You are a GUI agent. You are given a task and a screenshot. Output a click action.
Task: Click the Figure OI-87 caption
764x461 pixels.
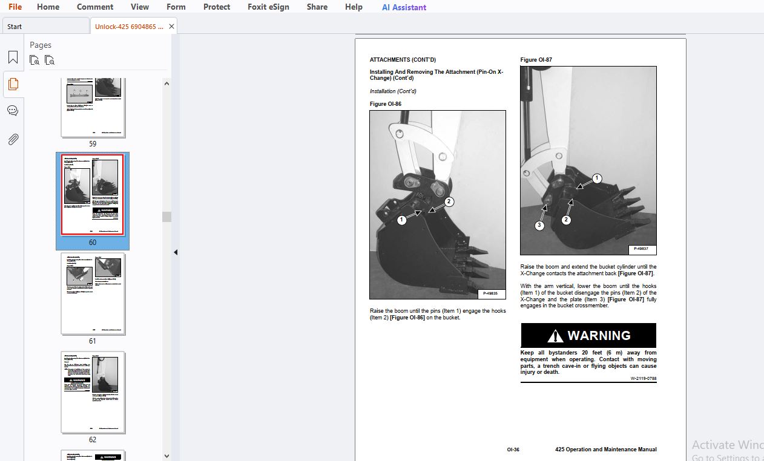point(536,60)
